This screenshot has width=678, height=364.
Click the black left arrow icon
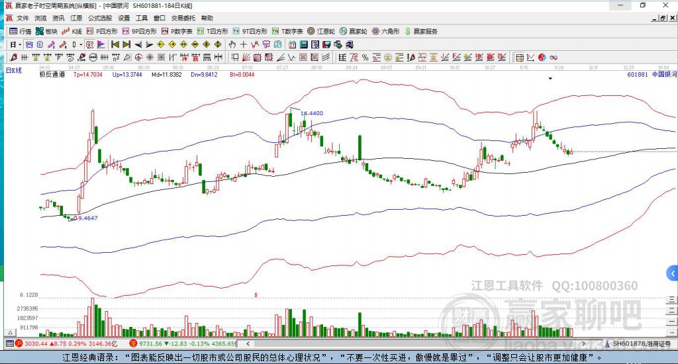coord(138,44)
